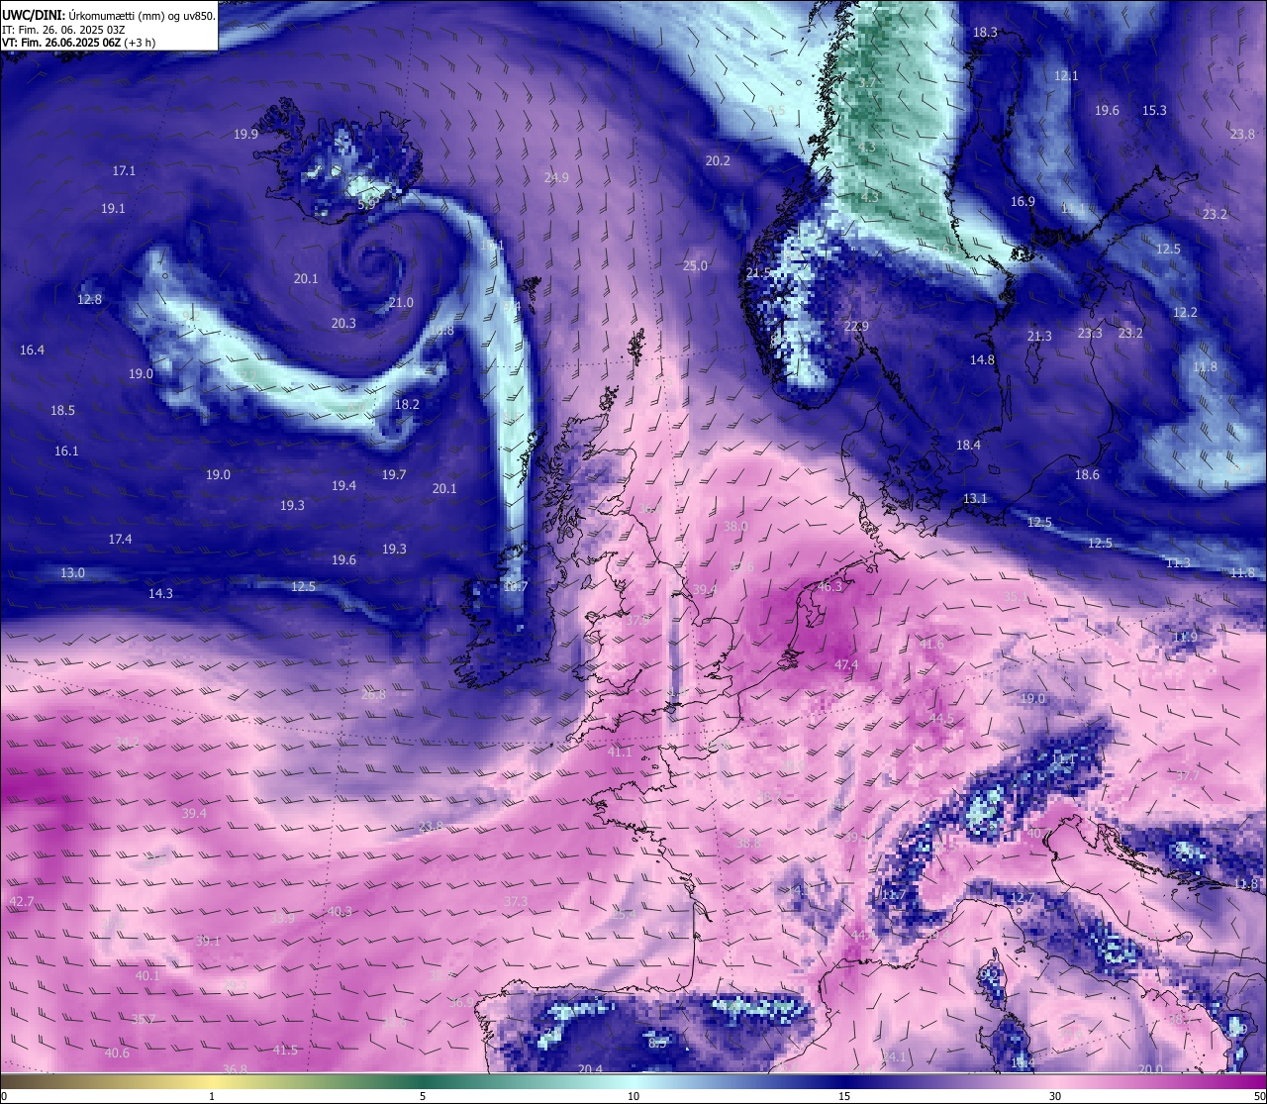Image resolution: width=1267 pixels, height=1104 pixels.
Task: Click the 46.3 value over the North Sea
Action: pyautogui.click(x=829, y=587)
